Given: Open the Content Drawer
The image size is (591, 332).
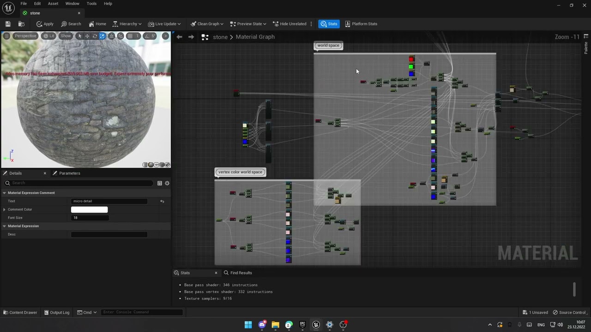Looking at the screenshot, I should tap(19, 313).
